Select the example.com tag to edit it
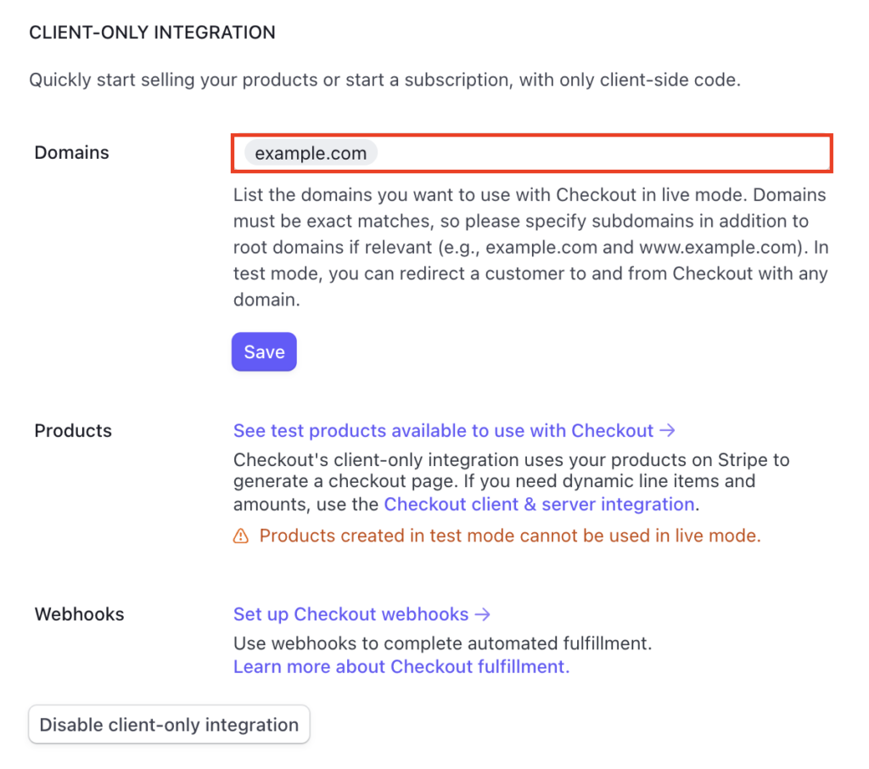869x769 pixels. click(310, 153)
